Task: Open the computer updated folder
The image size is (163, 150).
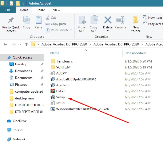Action: pyautogui.click(x=26, y=91)
